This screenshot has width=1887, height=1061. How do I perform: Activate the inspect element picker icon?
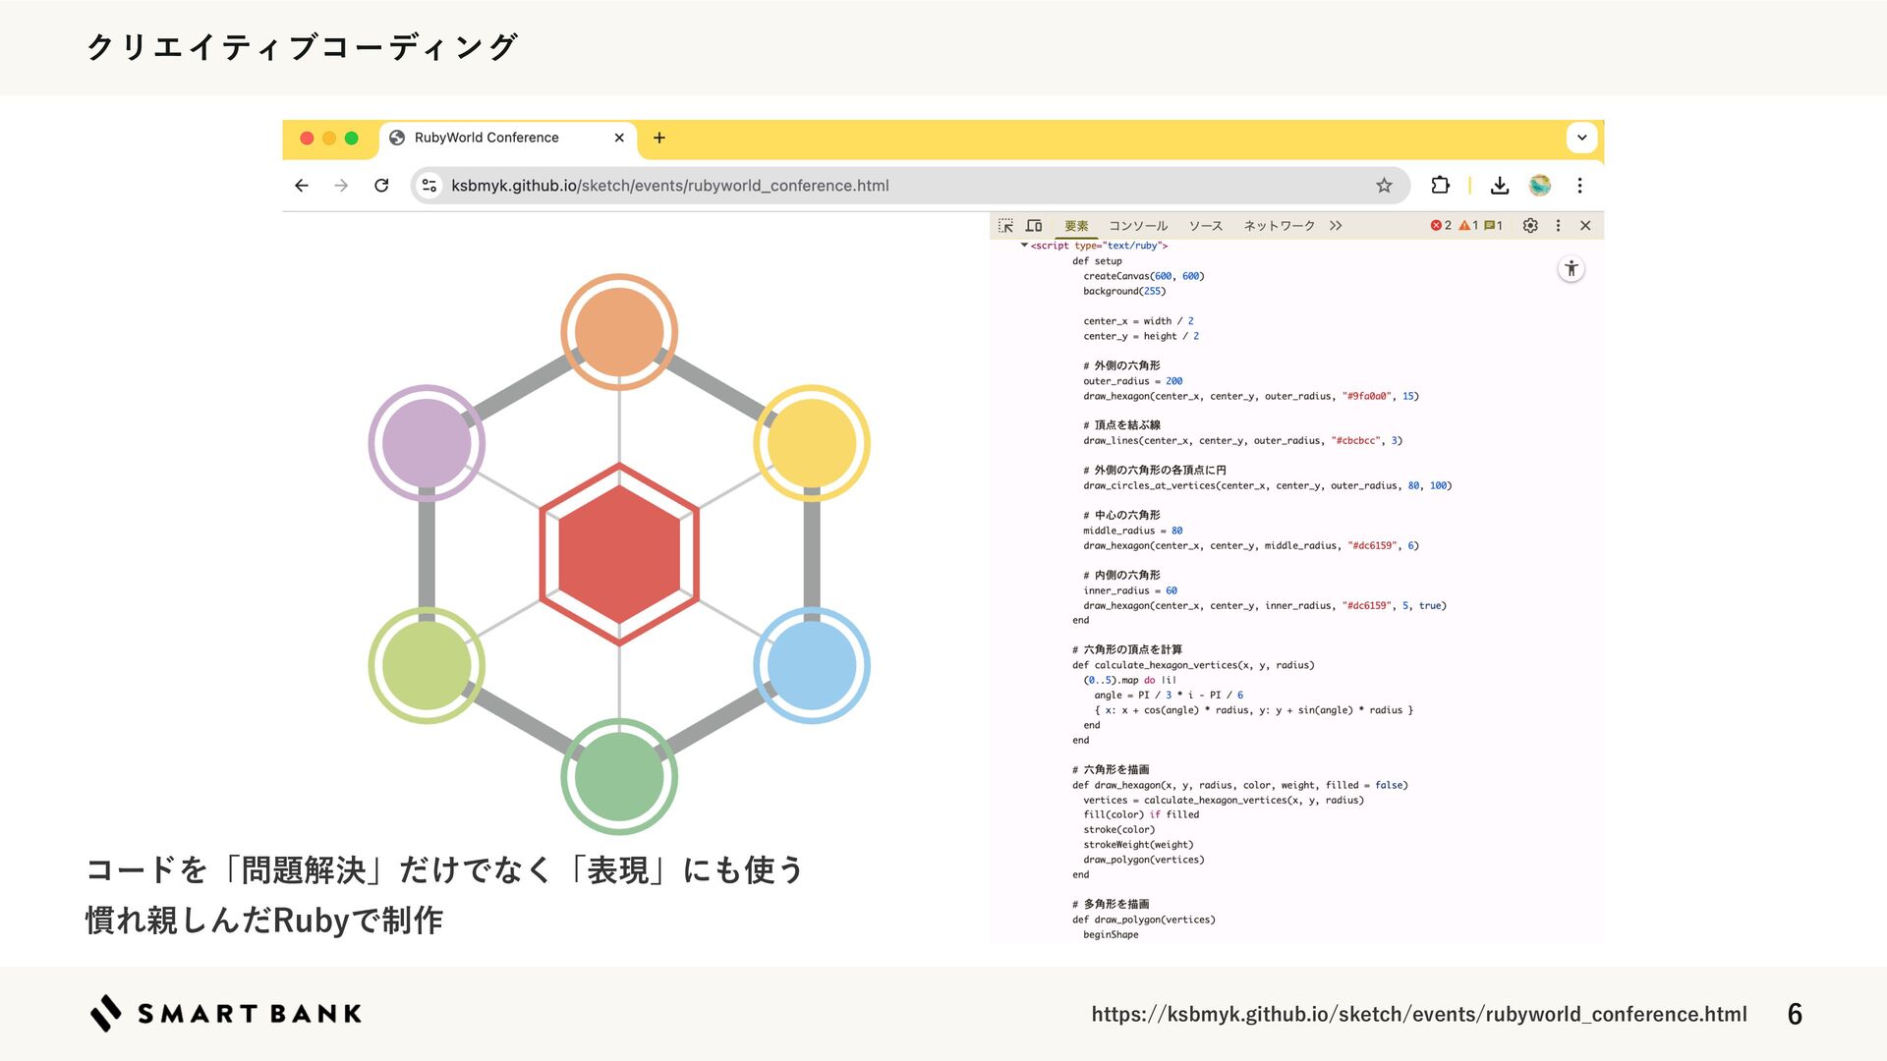point(1005,226)
